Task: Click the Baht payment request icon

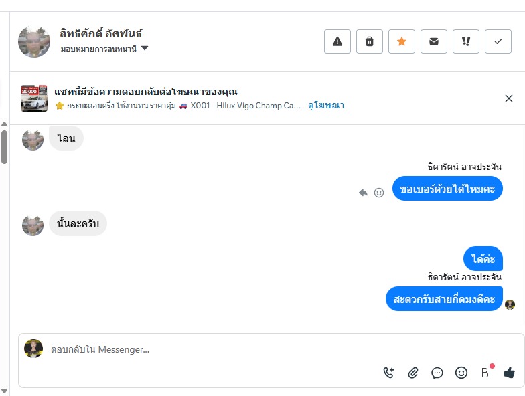Action: click(x=485, y=373)
